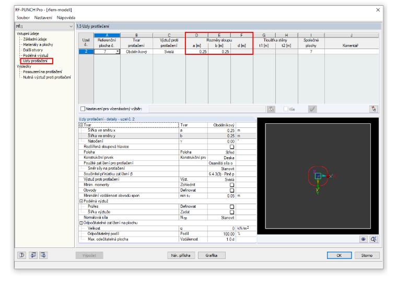This screenshot has height=283, width=397.
Task: Check Průřez Definovat checkbox
Action: [231, 207]
